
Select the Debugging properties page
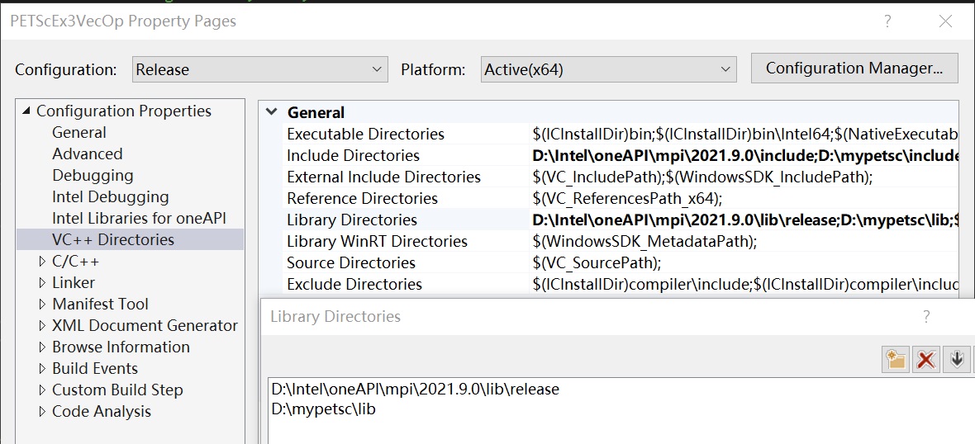coord(93,175)
